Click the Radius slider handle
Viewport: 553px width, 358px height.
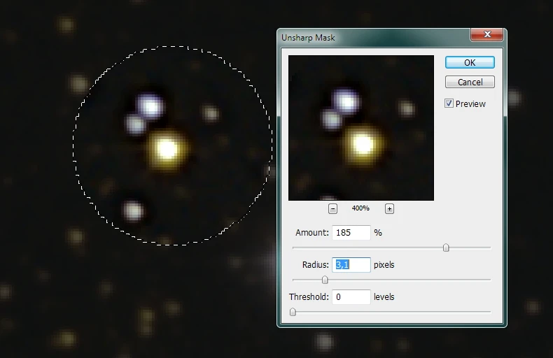point(325,280)
